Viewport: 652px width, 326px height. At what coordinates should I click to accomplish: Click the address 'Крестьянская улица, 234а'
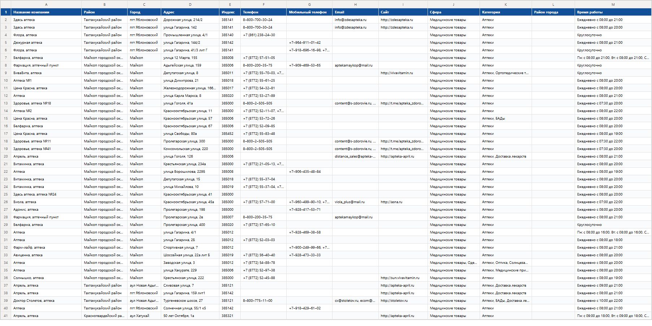point(190,164)
